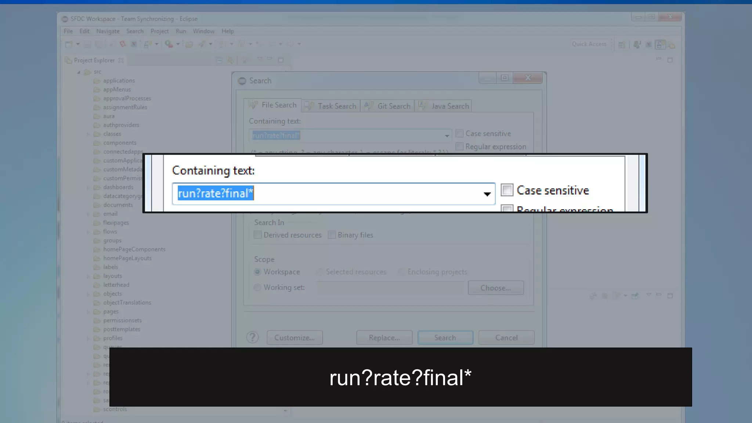The width and height of the screenshot is (752, 423).
Task: Click the Cancel button
Action: pyautogui.click(x=506, y=337)
